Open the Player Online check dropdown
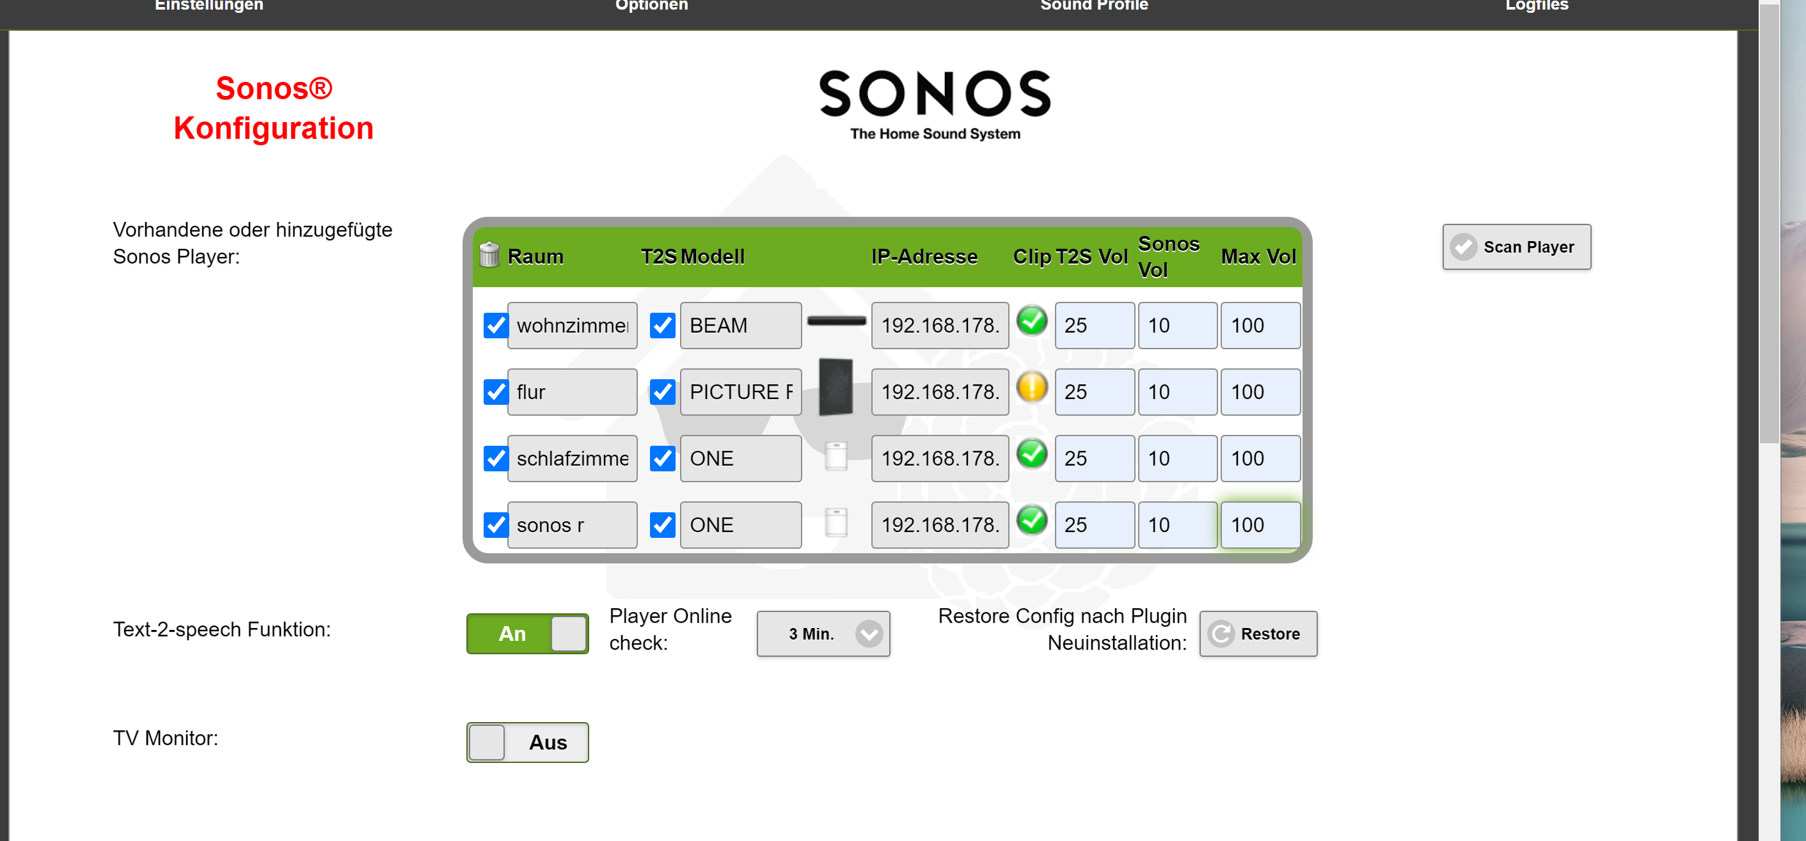Screen dimensions: 1806x841 (823, 634)
